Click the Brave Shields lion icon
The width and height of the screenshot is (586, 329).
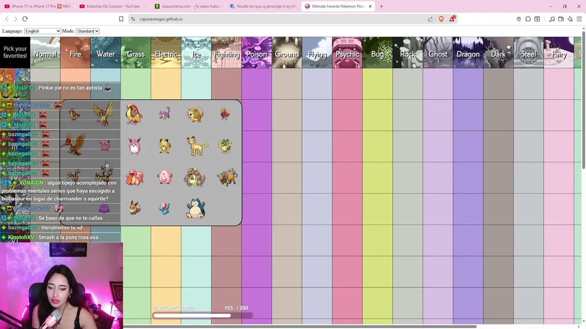(441, 19)
